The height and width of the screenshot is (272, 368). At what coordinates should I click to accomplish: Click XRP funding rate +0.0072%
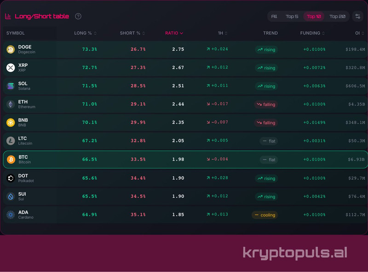(x=314, y=68)
